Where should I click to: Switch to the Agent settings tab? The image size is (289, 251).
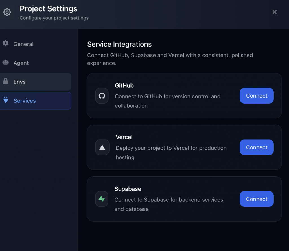tap(21, 63)
